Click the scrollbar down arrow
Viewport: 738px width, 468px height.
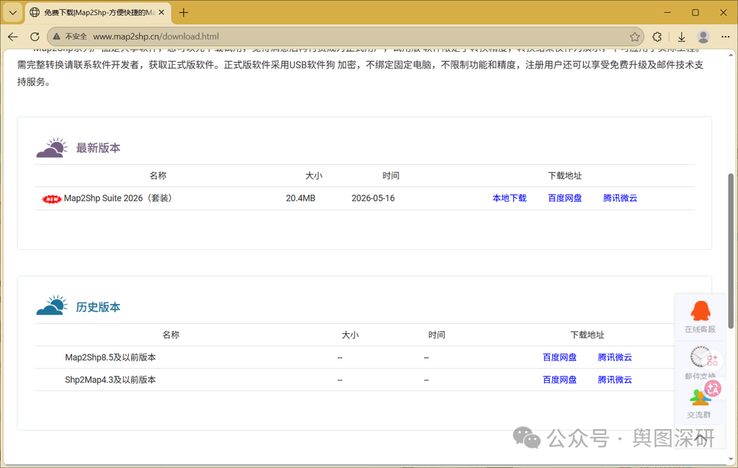731,459
